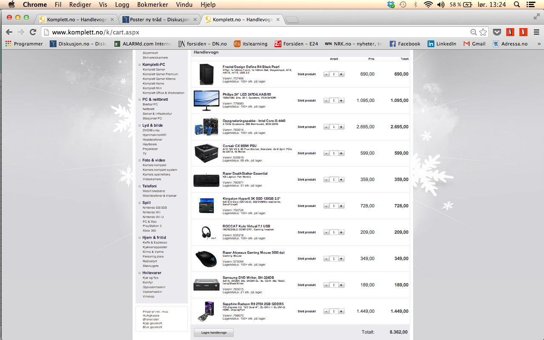Open Razer Abyssus Gaming Mouse link
This screenshot has width=544, height=340.
pyautogui.click(x=253, y=252)
